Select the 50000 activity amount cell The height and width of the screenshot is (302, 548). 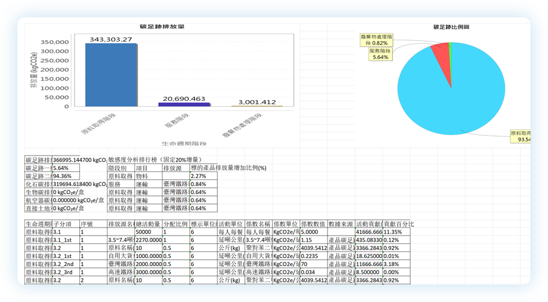click(x=148, y=232)
